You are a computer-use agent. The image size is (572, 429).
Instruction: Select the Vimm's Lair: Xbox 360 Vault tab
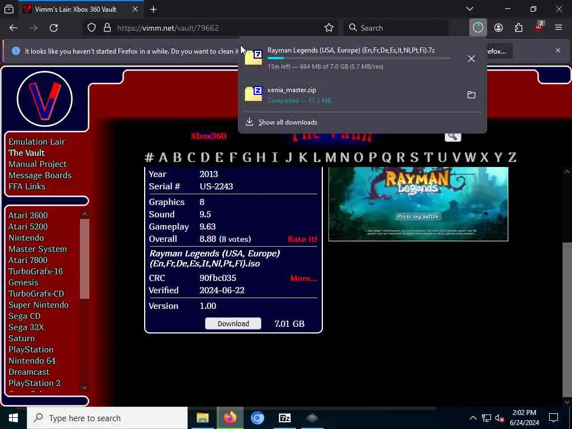(81, 9)
